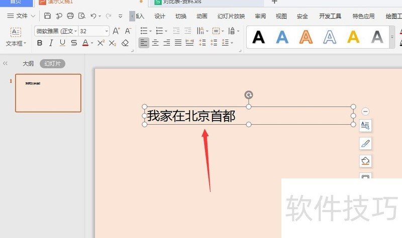
Task: Switch to the 切换 tab
Action: pyautogui.click(x=181, y=16)
